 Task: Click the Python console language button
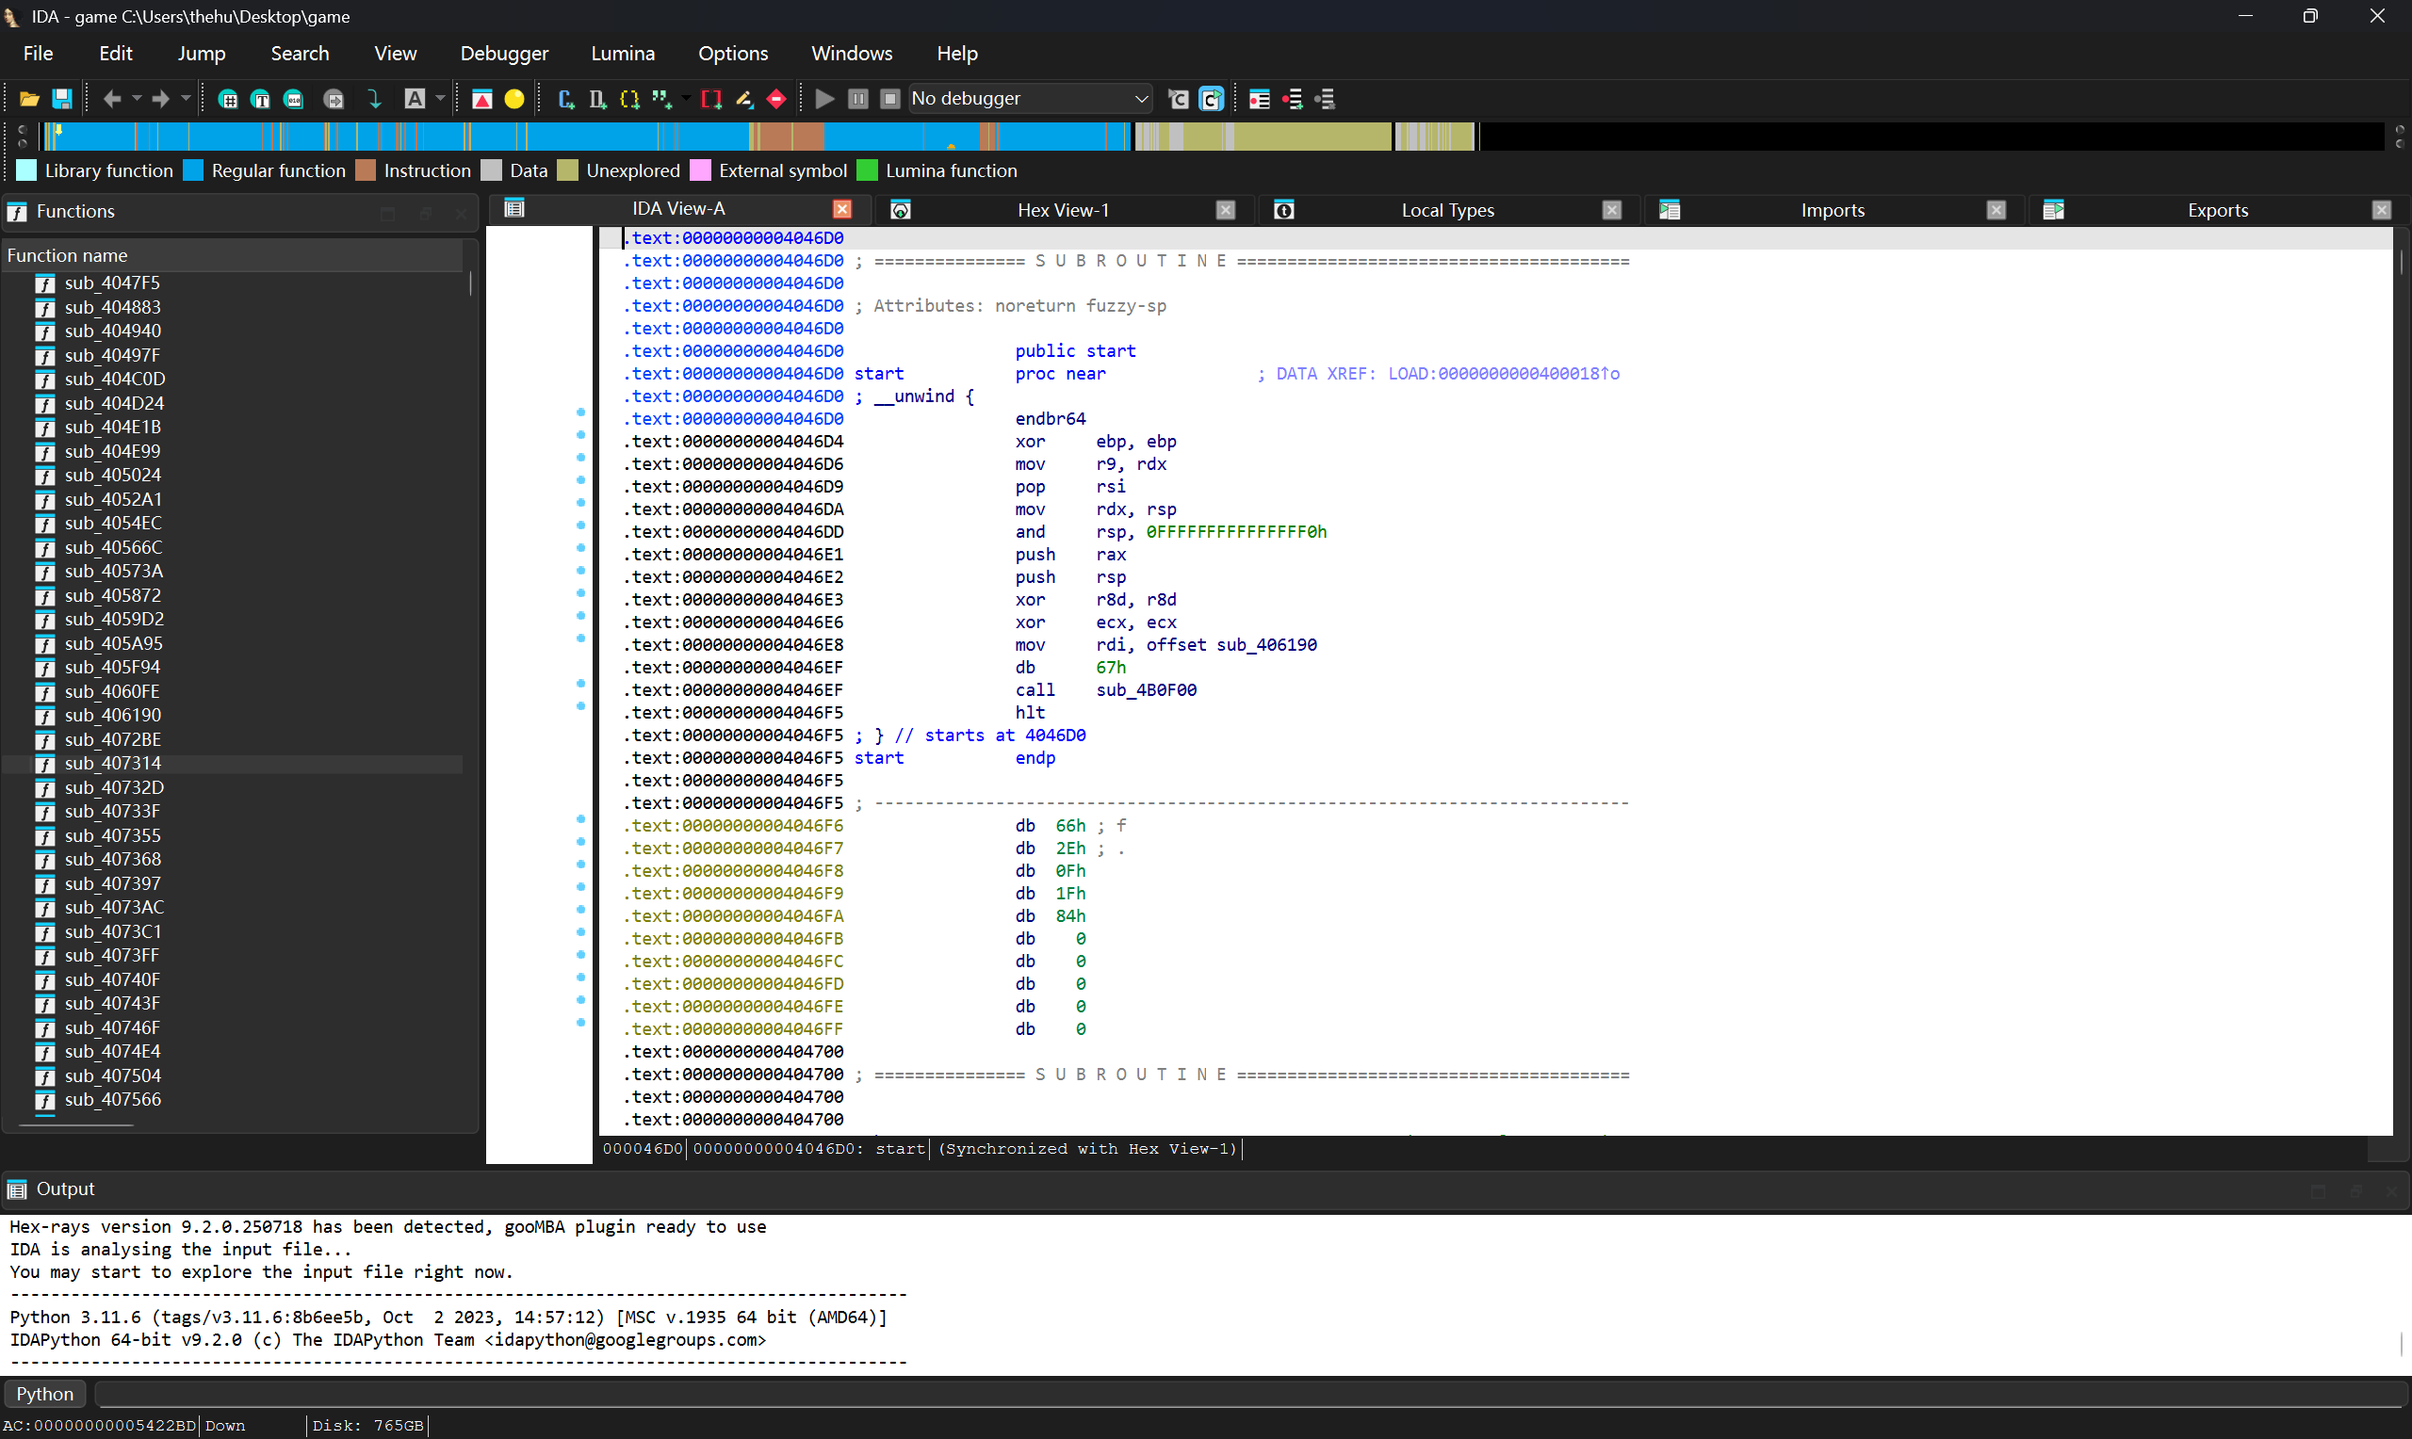[44, 1394]
